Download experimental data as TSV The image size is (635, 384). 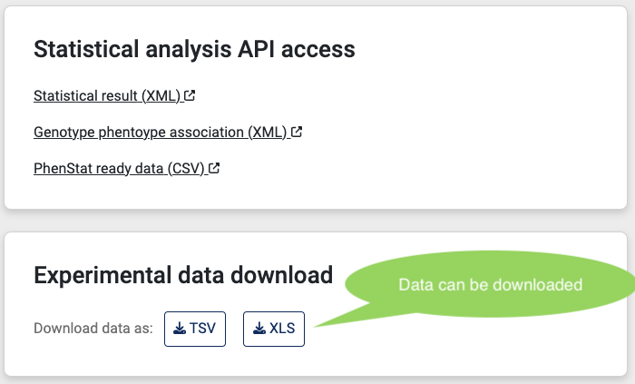pyautogui.click(x=195, y=329)
